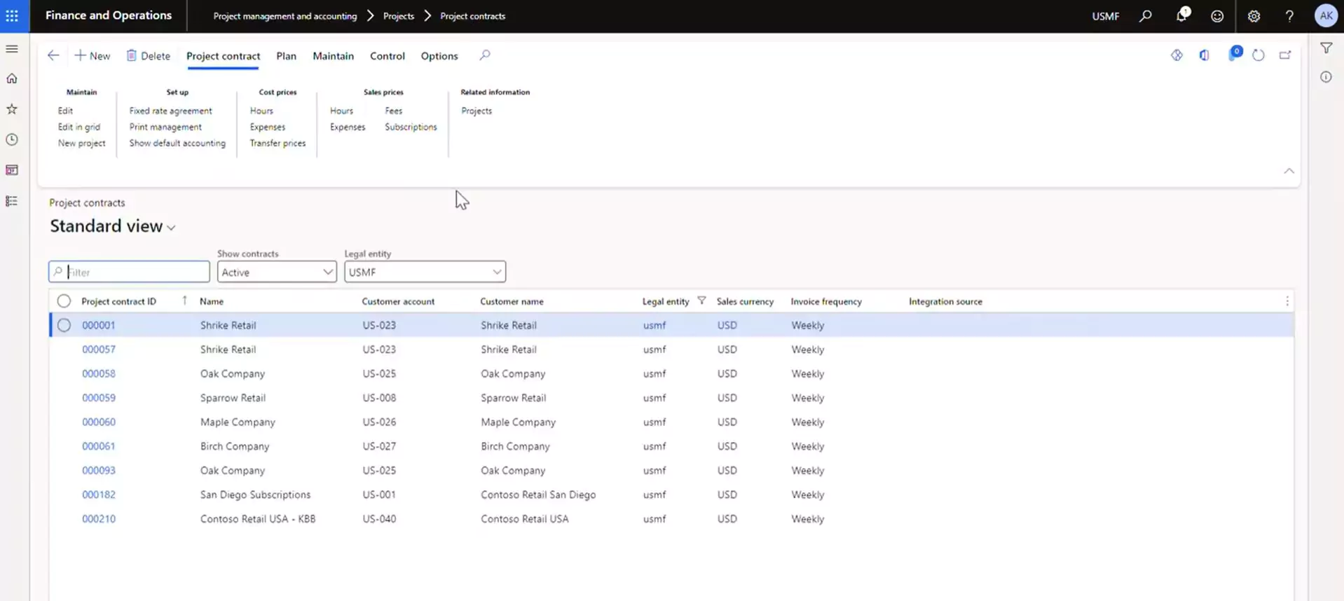The height and width of the screenshot is (601, 1344).
Task: Open the Home icon in sidebar
Action: coord(12,78)
